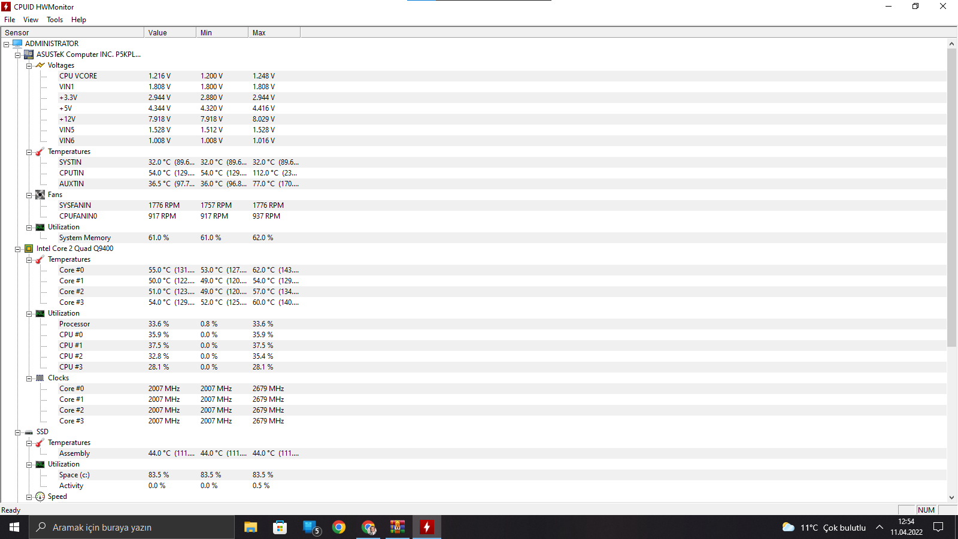Open the Windows Start menu

coord(14,527)
